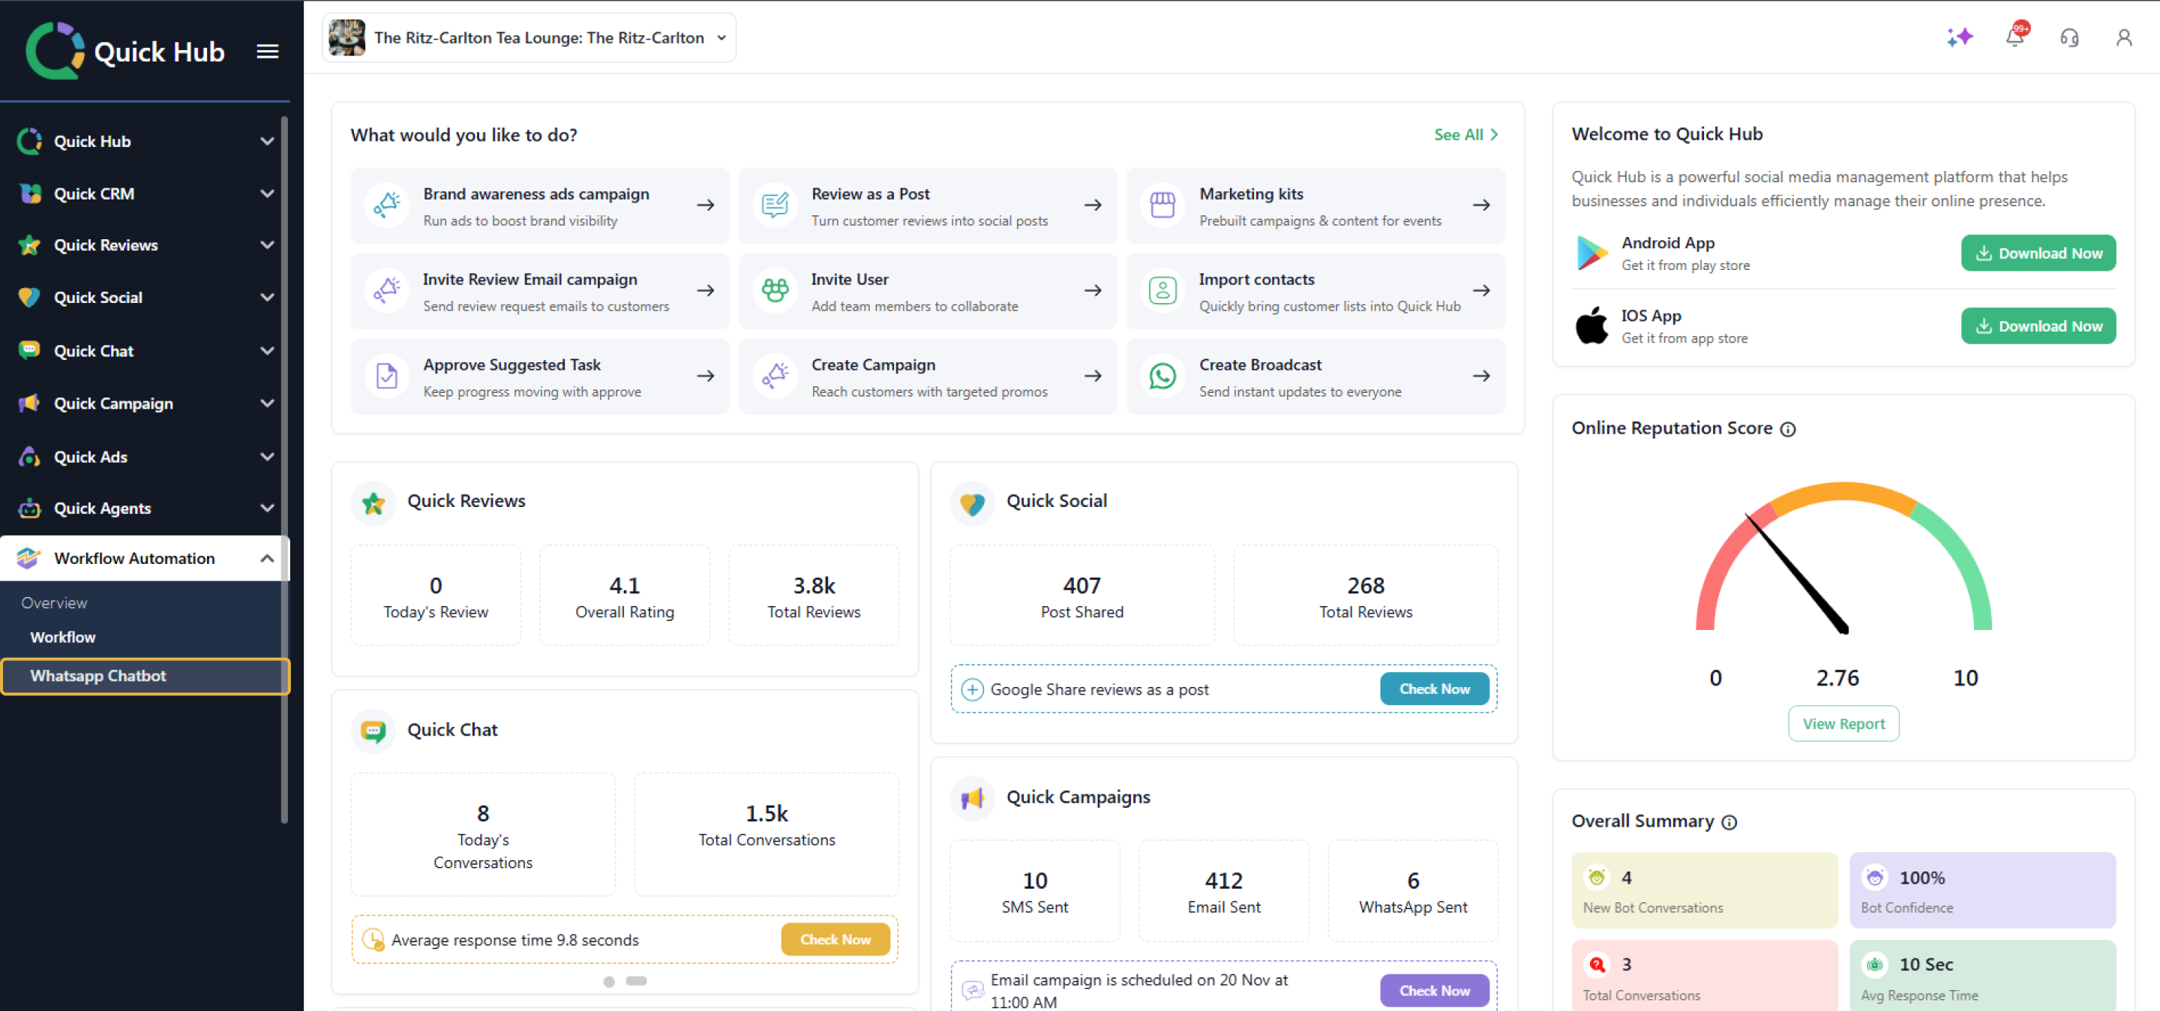Click the Import contacts icon

pyautogui.click(x=1162, y=291)
